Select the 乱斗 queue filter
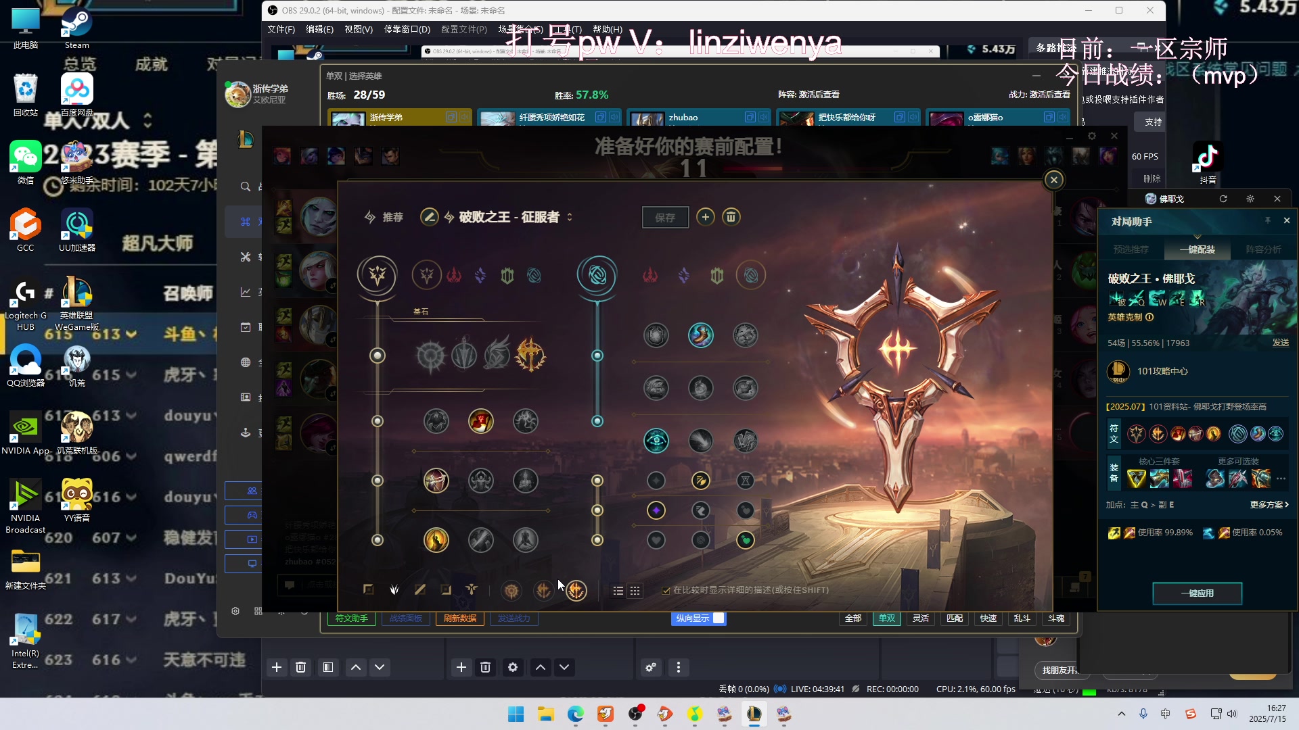Screen dimensions: 1299x730 click(x=1022, y=618)
